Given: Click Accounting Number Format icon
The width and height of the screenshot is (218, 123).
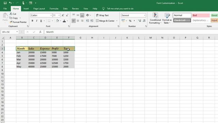Looking at the screenshot, I should (123, 20).
